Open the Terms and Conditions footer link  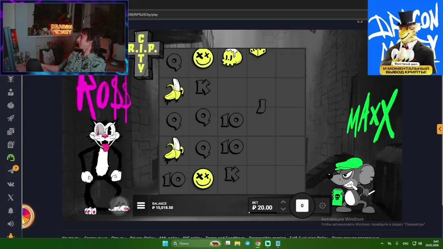225,238
